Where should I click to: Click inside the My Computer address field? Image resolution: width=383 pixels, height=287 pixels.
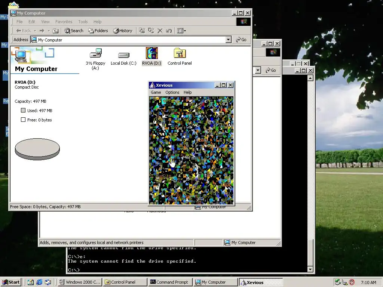[x=128, y=40]
